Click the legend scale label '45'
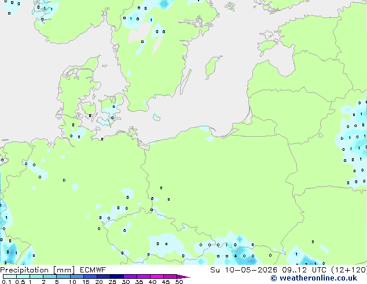The width and height of the screenshot is (367, 284). (x=166, y=282)
